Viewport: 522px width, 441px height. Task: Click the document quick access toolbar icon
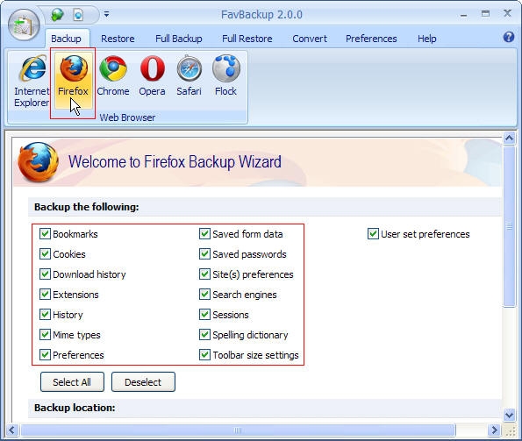(x=78, y=15)
